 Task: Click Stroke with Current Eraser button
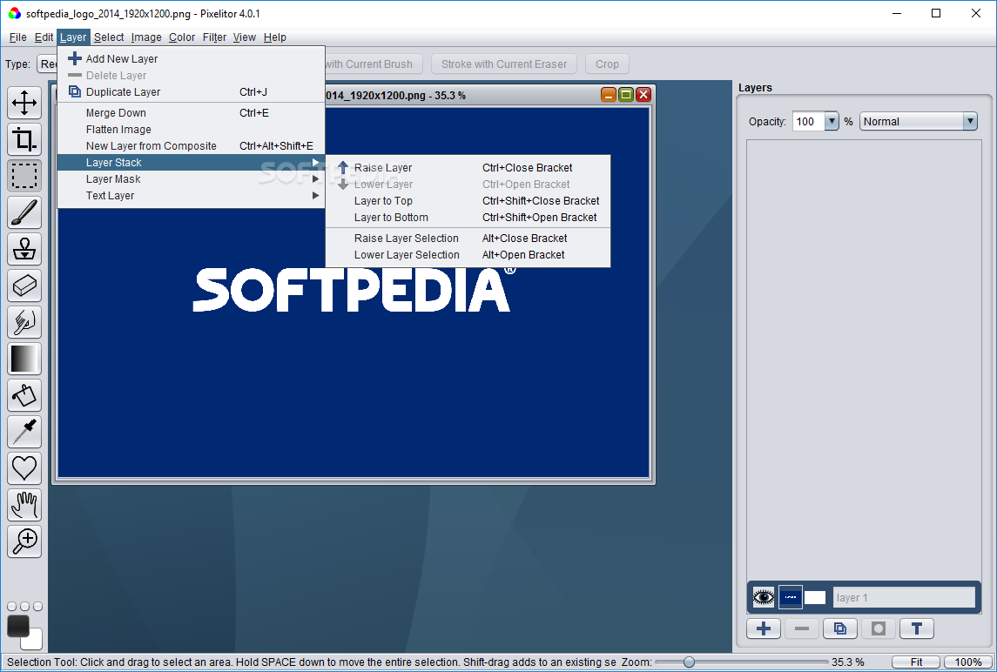[504, 64]
